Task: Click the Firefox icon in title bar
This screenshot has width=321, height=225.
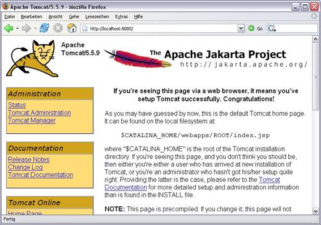Action: [6, 6]
